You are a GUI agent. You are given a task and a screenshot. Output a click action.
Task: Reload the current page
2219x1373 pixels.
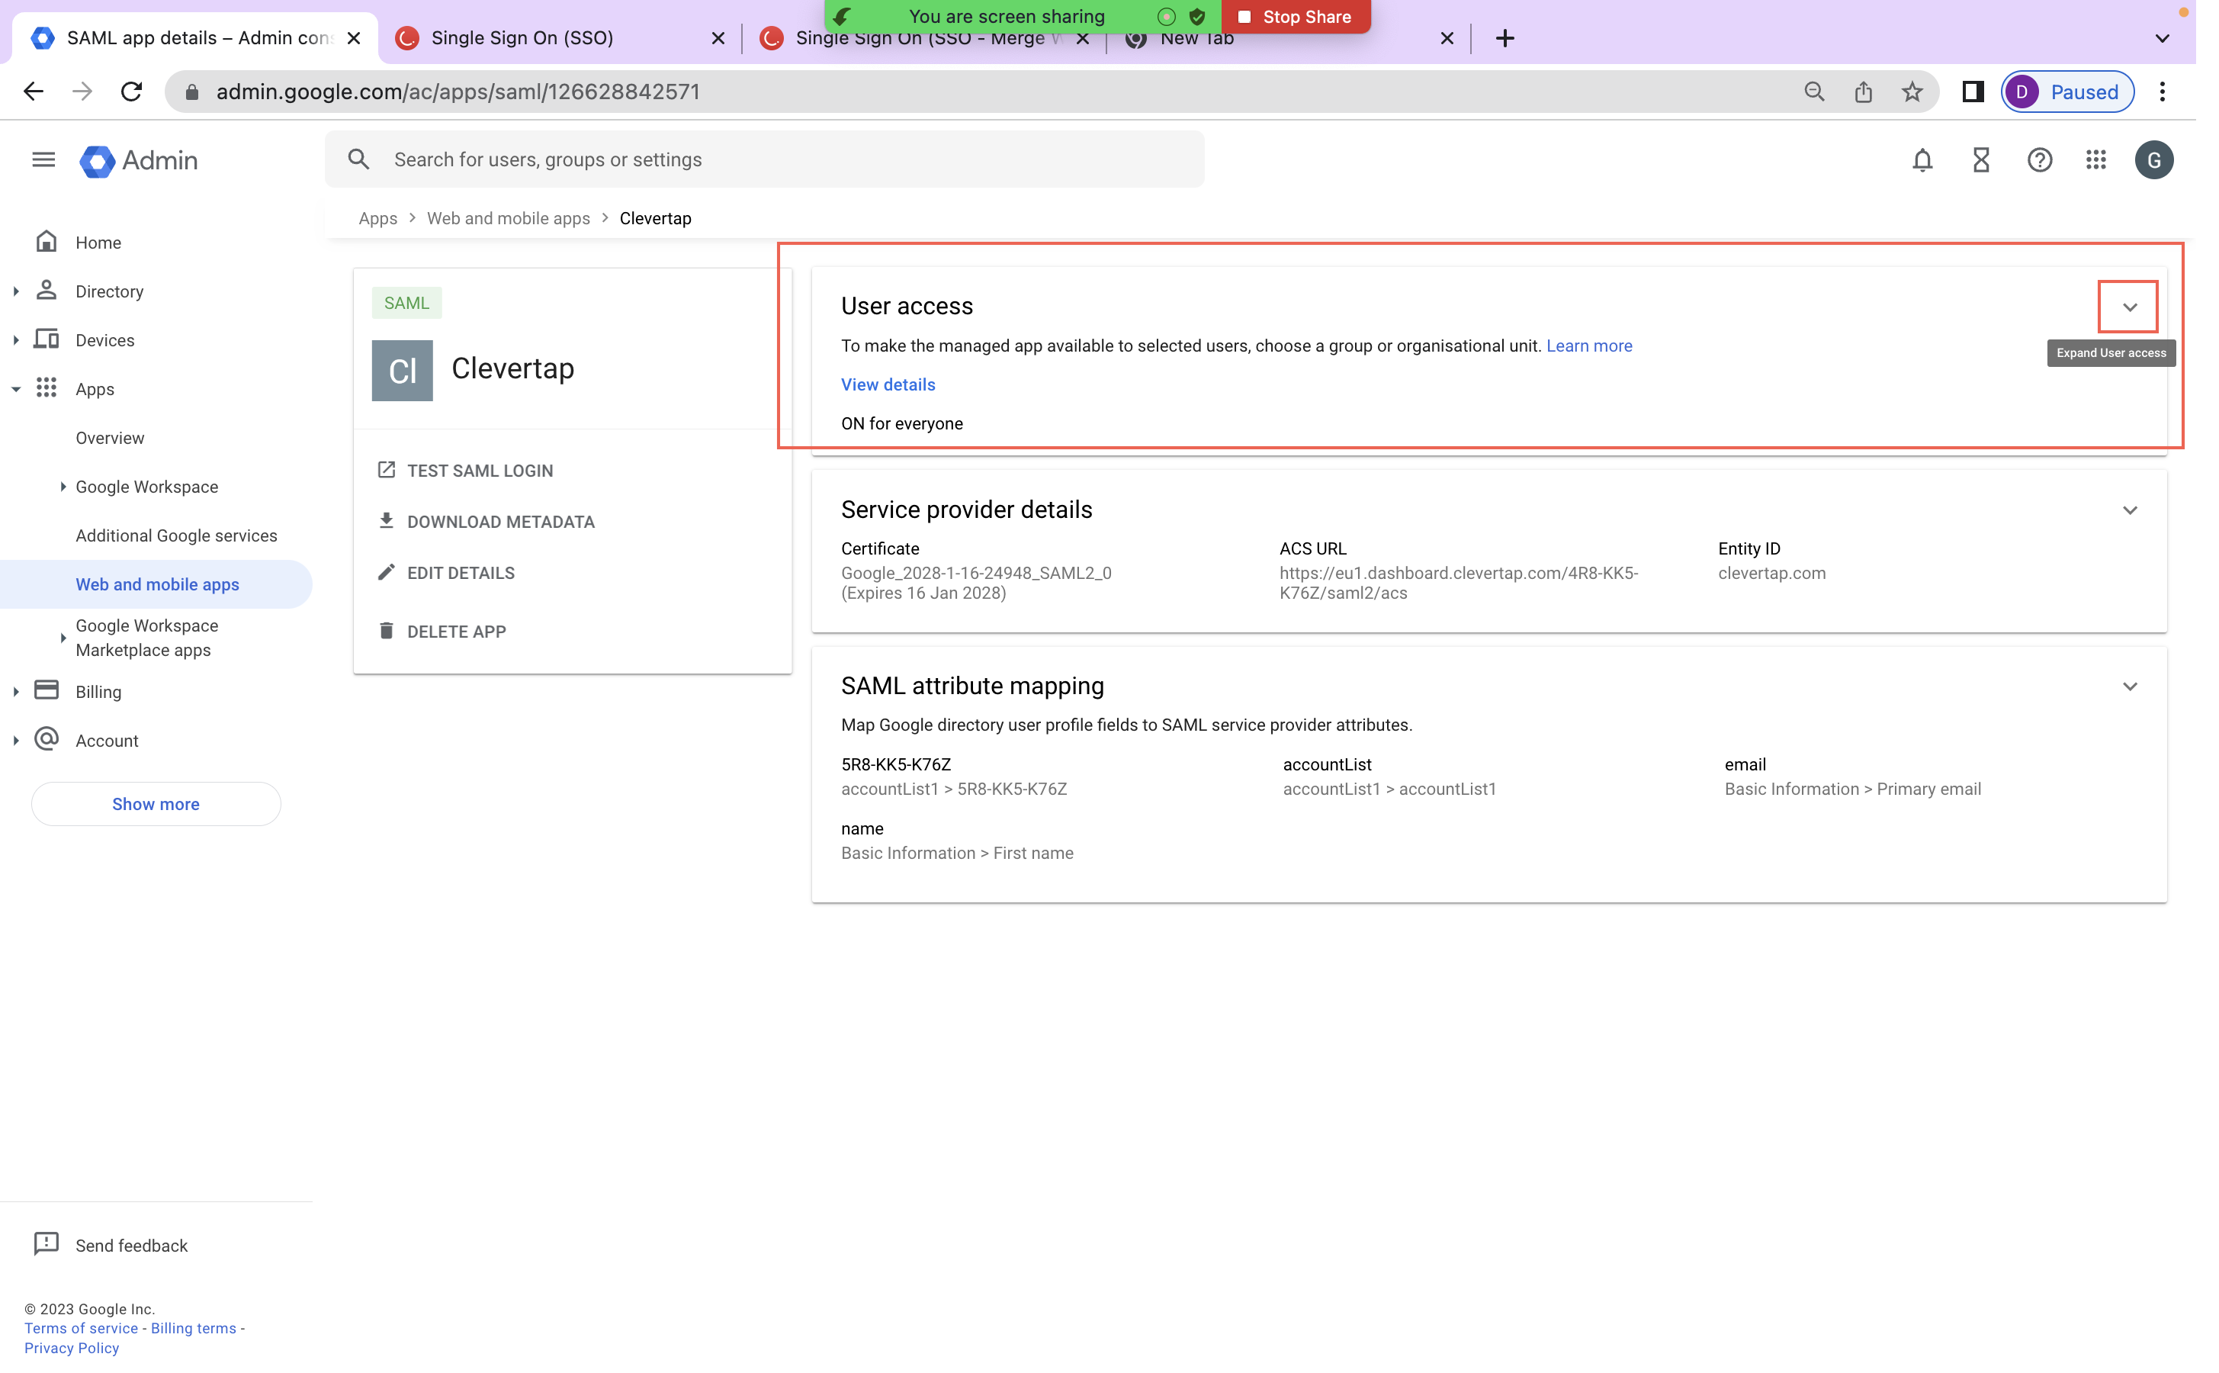click(x=132, y=92)
